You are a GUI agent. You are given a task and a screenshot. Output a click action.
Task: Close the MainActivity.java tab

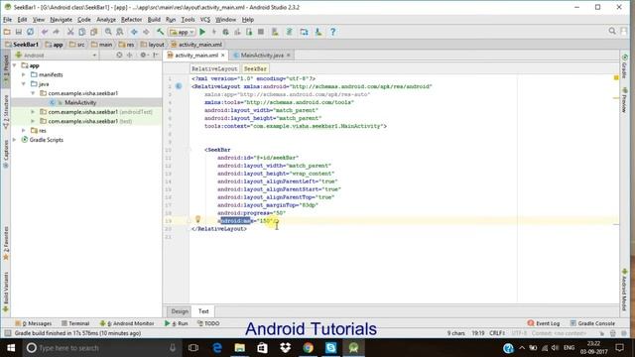point(289,56)
